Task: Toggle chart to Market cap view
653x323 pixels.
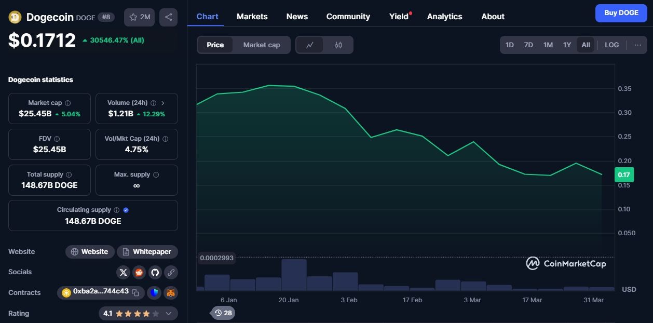Action: [x=262, y=45]
